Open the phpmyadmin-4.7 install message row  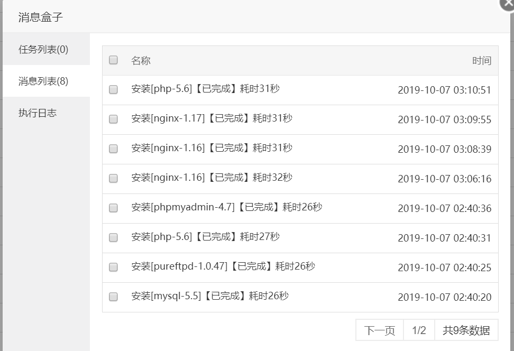(226, 207)
